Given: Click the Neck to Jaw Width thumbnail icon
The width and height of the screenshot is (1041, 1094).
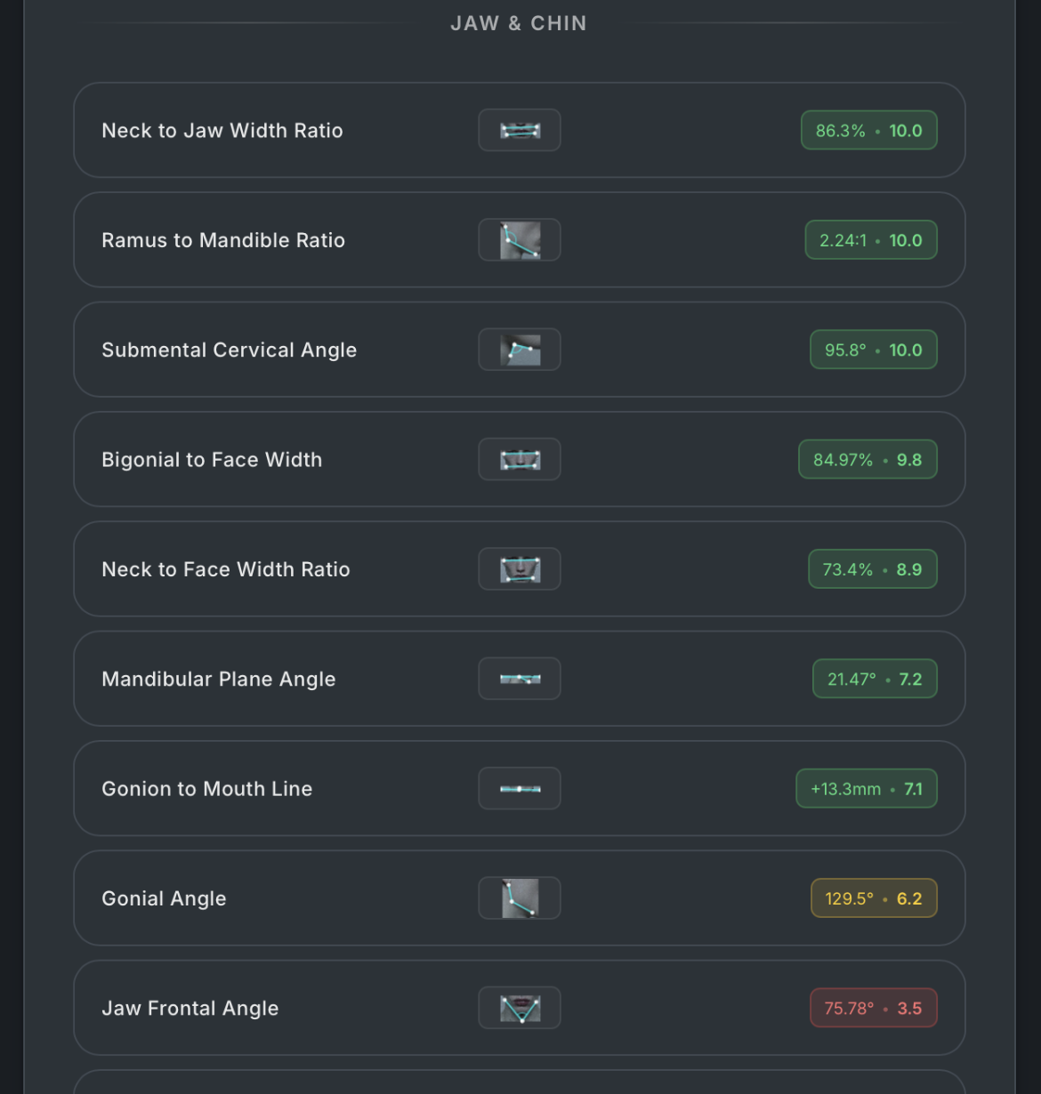Looking at the screenshot, I should [520, 131].
